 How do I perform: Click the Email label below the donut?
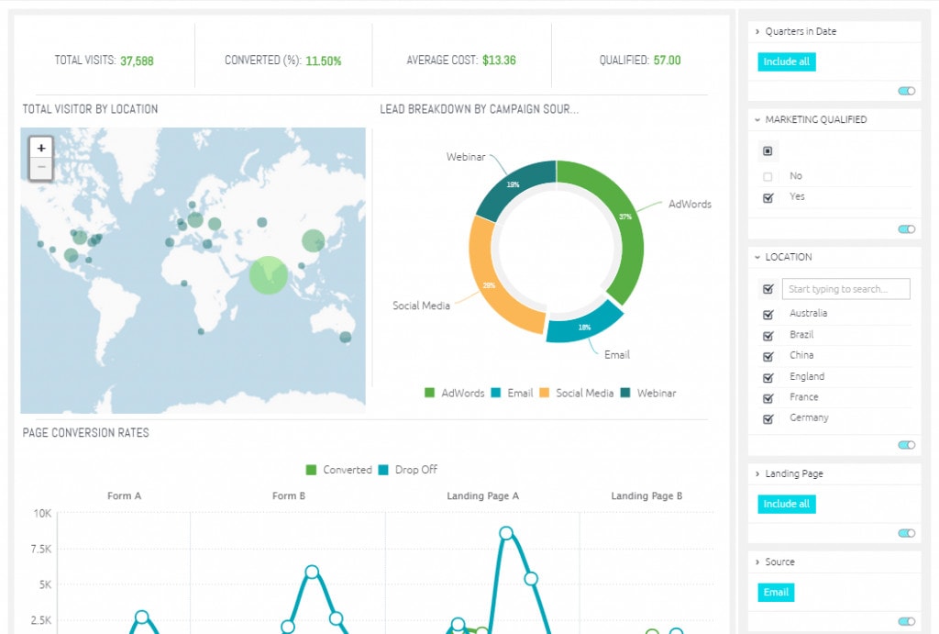tap(617, 355)
